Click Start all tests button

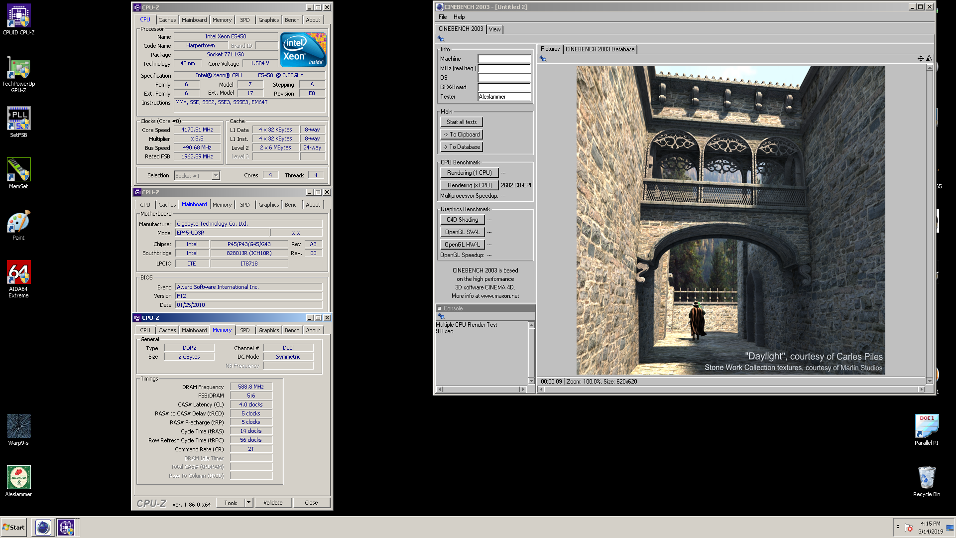click(462, 122)
